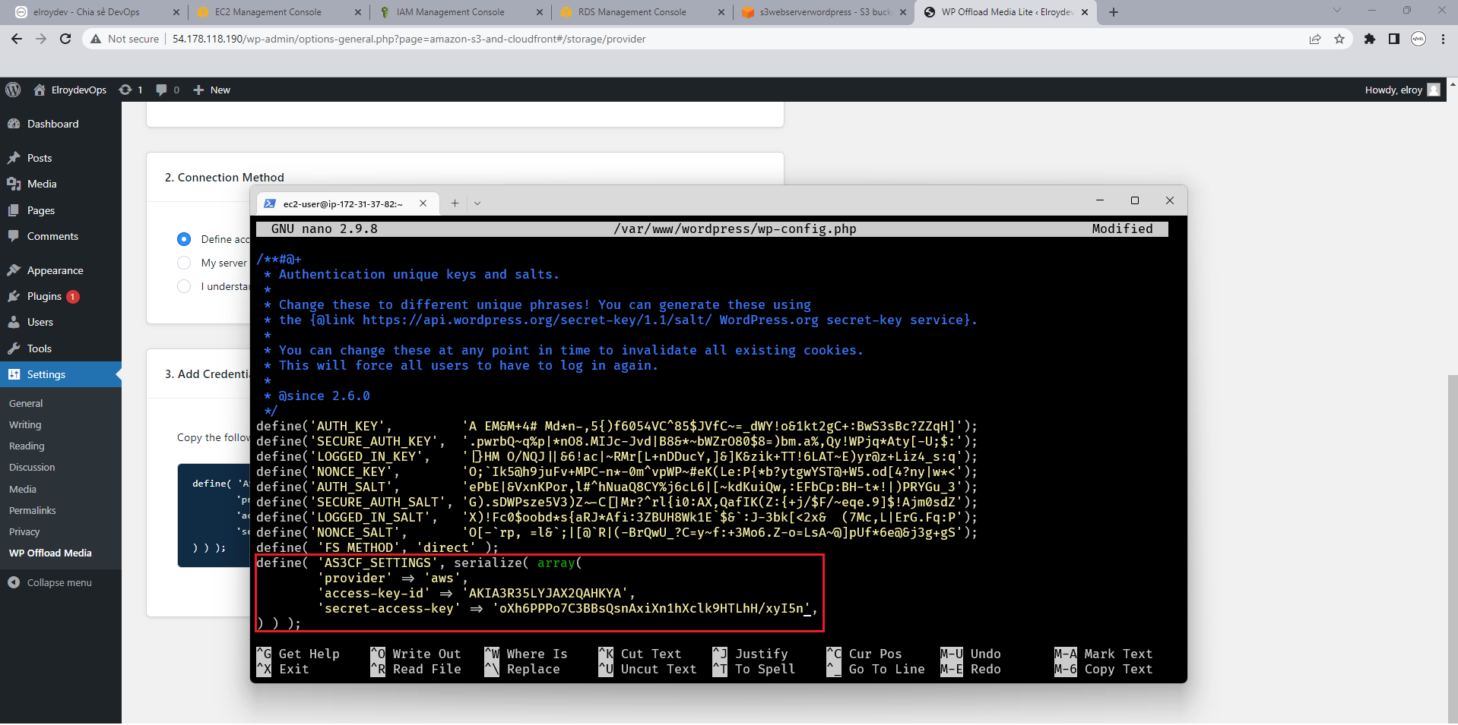Open Appearance in WordPress sidebar

(61, 270)
